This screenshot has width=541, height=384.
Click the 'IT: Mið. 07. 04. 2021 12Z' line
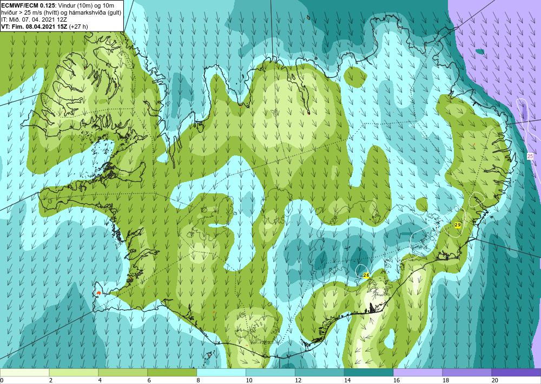pyautogui.click(x=34, y=19)
